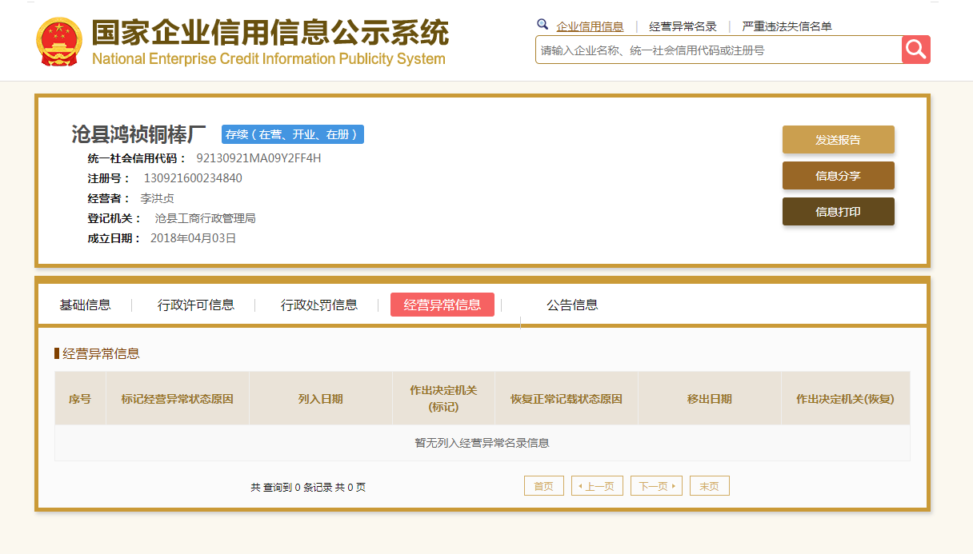
Task: Click the establishment date 2018年04月03日
Action: (x=194, y=238)
